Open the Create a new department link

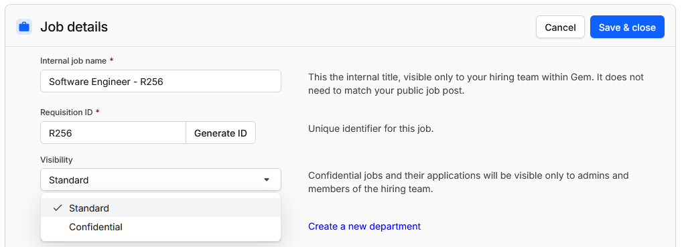pos(364,226)
